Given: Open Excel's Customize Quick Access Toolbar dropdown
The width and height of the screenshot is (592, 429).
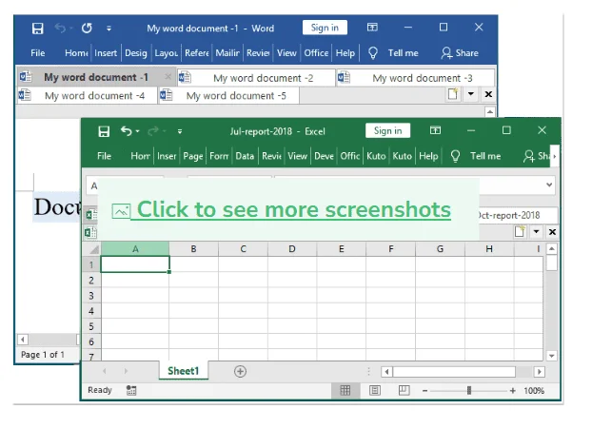Looking at the screenshot, I should tap(180, 131).
